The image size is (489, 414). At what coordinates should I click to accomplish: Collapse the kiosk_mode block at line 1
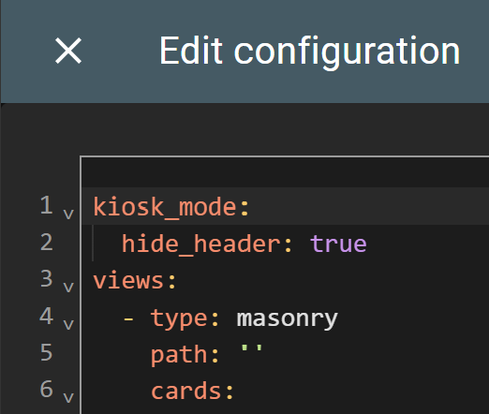(x=68, y=214)
